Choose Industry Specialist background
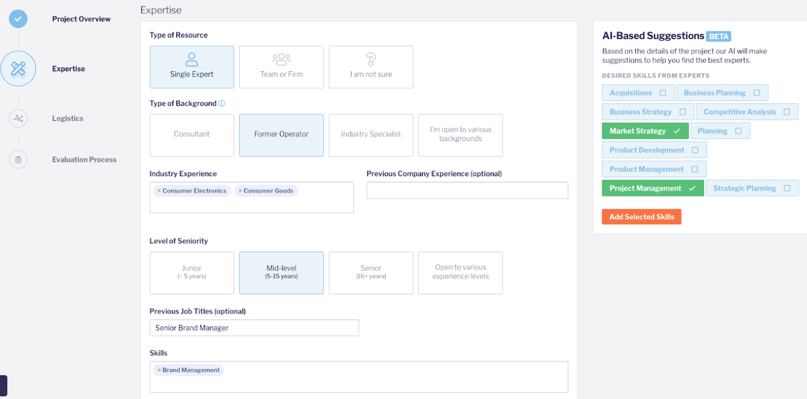807x399 pixels. click(x=371, y=135)
